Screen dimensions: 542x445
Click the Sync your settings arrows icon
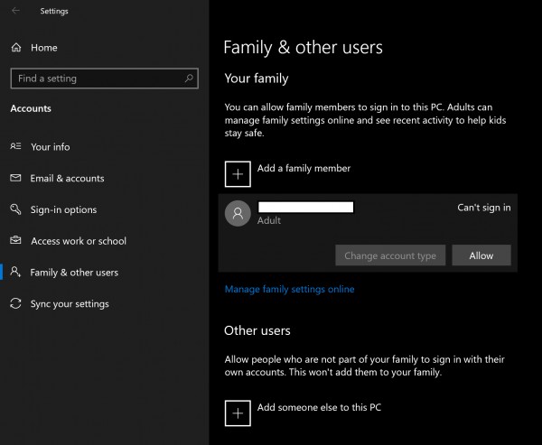coord(15,303)
